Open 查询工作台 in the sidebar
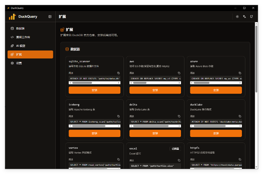The height and width of the screenshot is (174, 263). [30, 37]
